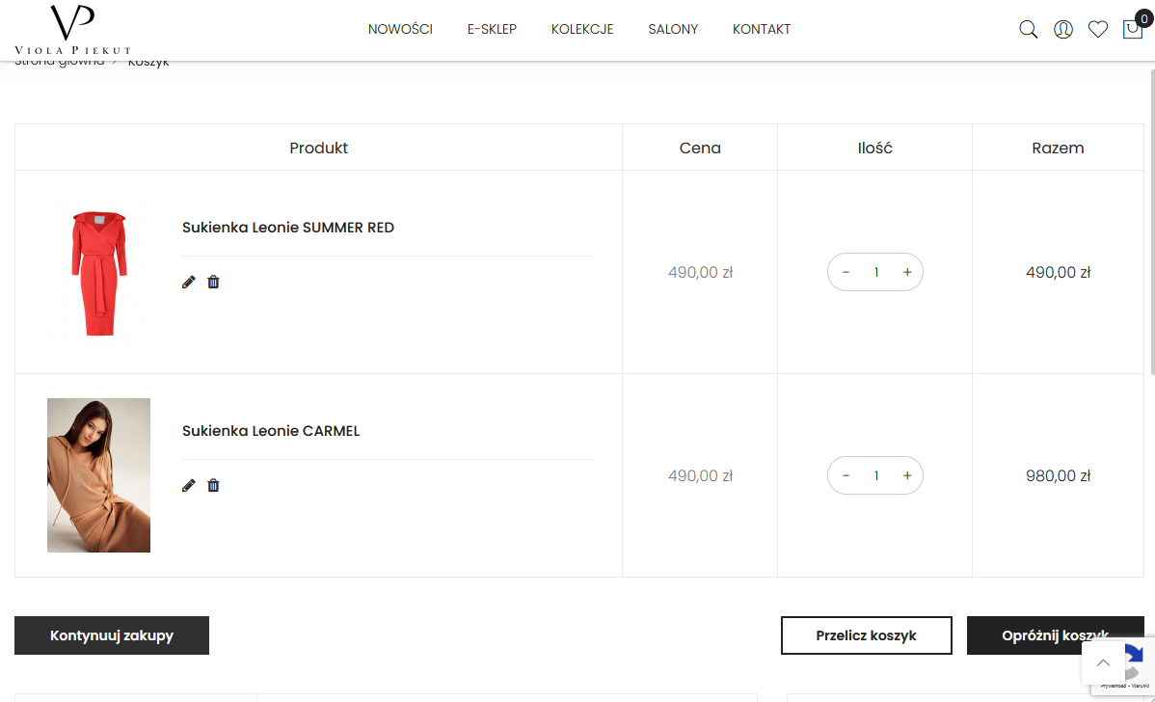Screen dimensions: 1155x702
Task: Click the Viola Piekut logo
Action: (72, 30)
